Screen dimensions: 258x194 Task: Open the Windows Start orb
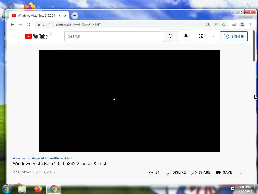point(7,189)
